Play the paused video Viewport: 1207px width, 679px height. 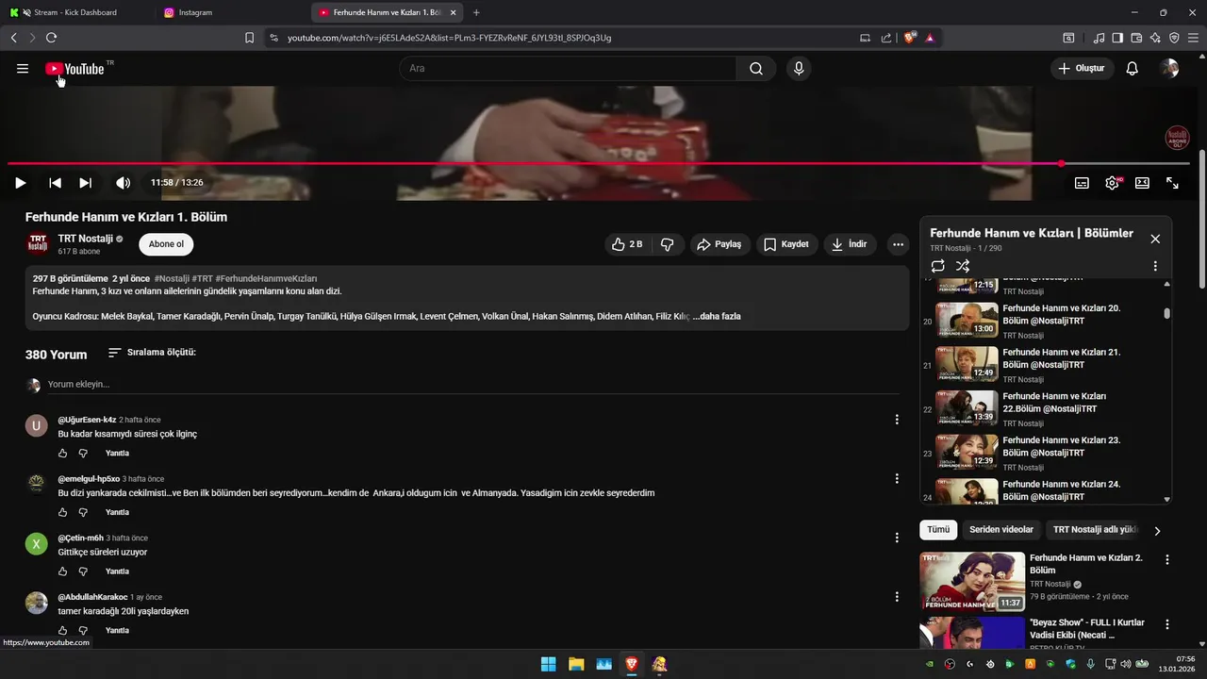[20, 183]
